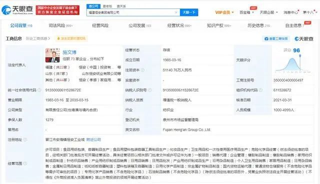Select taxpayer qualification 增值税一般纳税人
Image resolution: width=320 pixels, height=184 pixels.
[177, 100]
